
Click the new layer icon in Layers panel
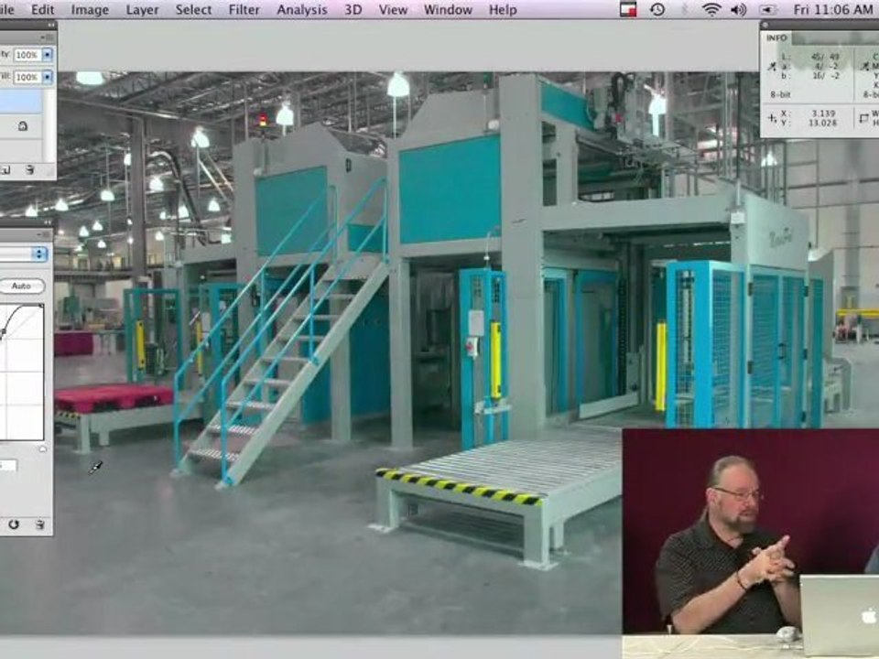click(5, 169)
